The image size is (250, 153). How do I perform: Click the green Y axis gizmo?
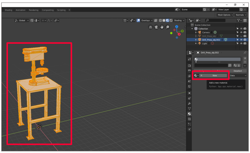pyautogui.click(x=182, y=31)
